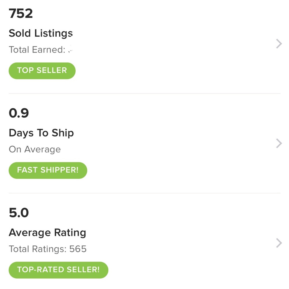Click the divider below TOP SELLER section

point(144,93)
